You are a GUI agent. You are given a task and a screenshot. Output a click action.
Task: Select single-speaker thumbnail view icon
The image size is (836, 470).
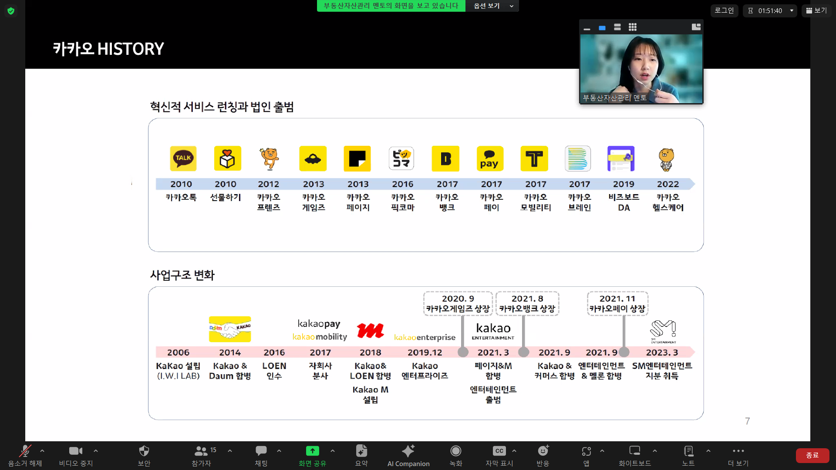click(x=602, y=27)
